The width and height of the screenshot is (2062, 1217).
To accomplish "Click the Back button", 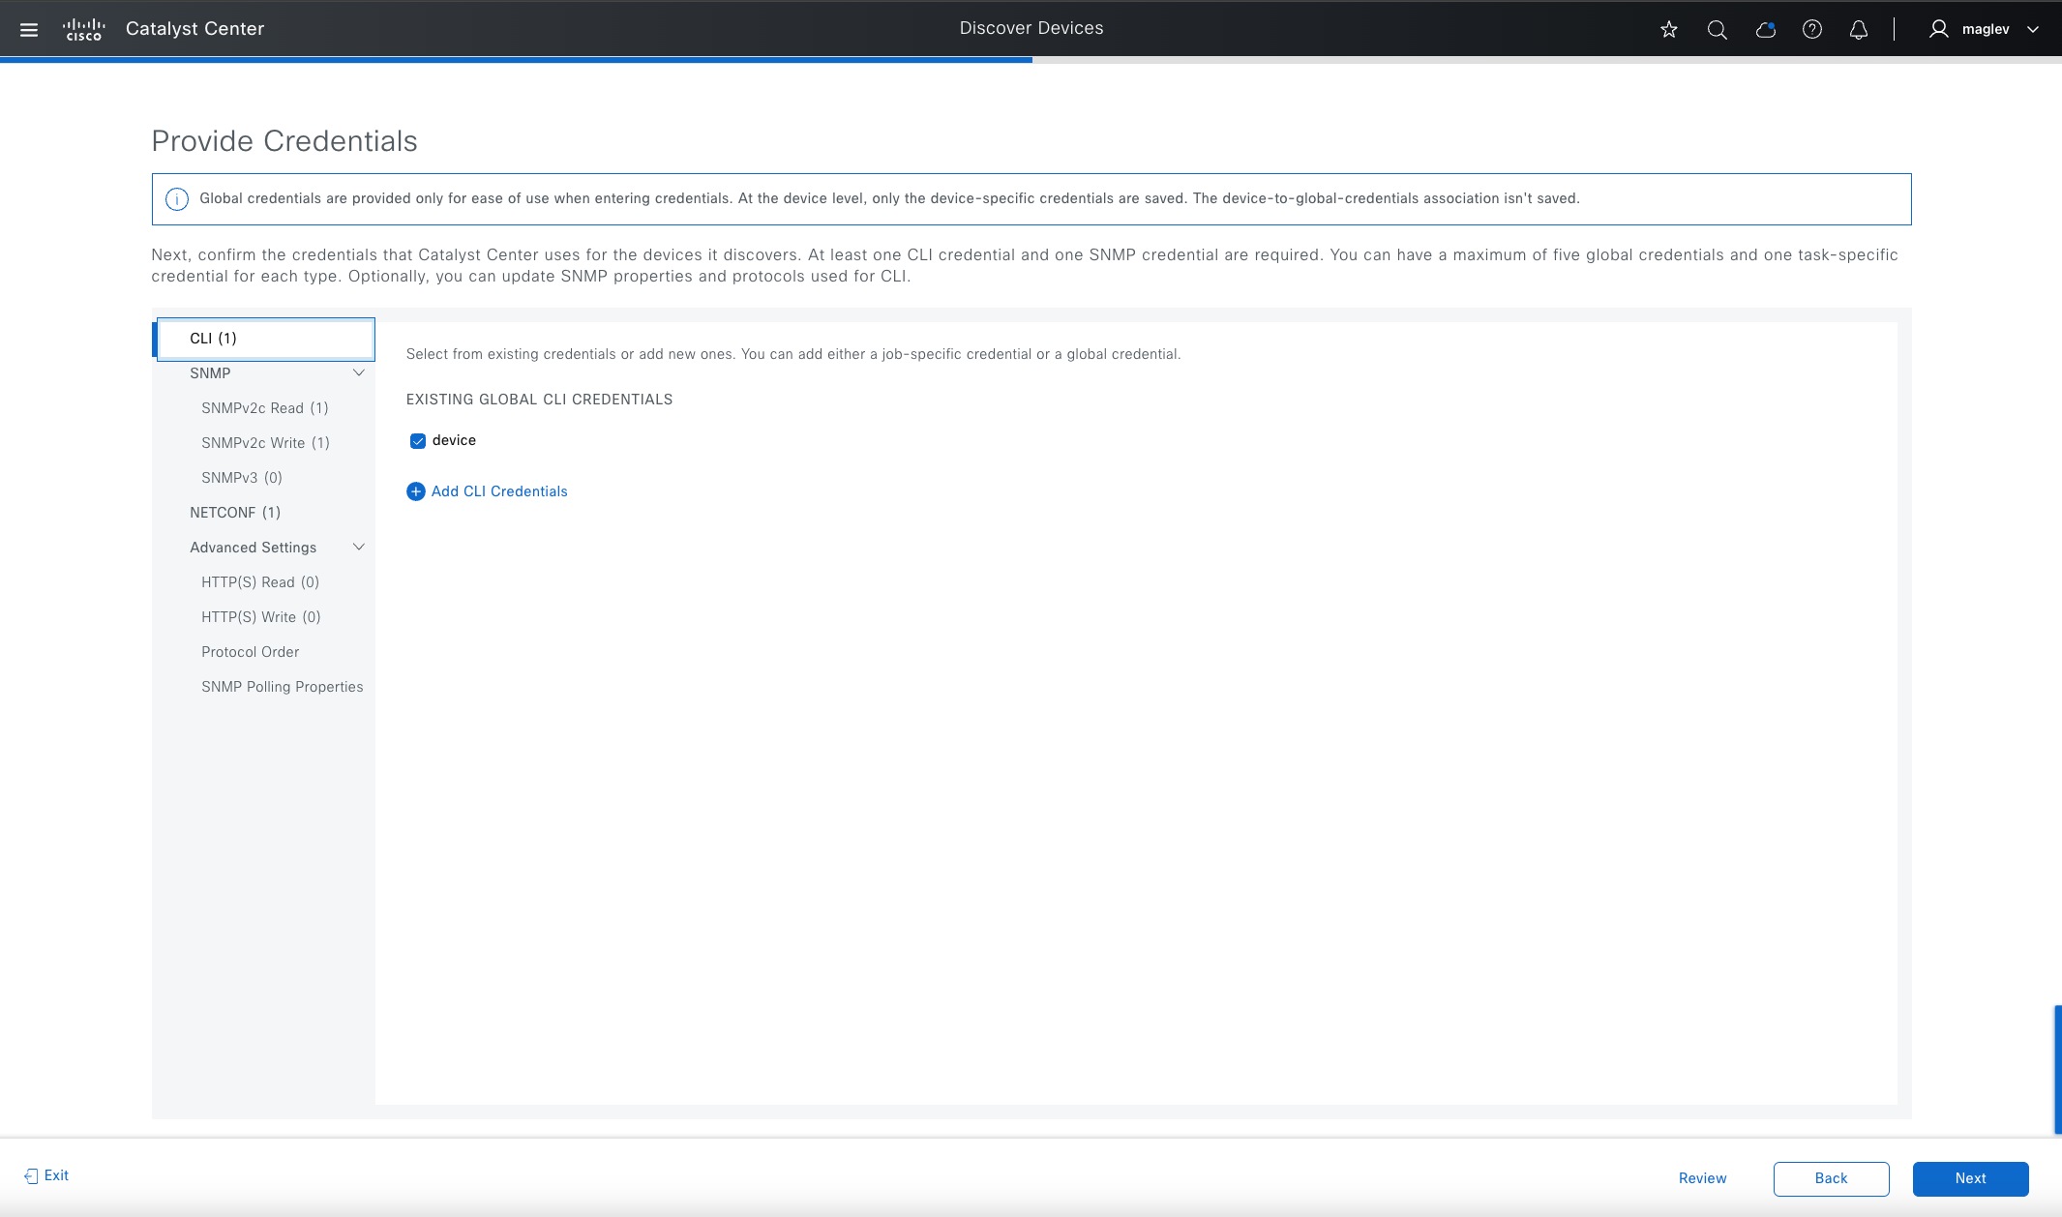I will (1830, 1178).
